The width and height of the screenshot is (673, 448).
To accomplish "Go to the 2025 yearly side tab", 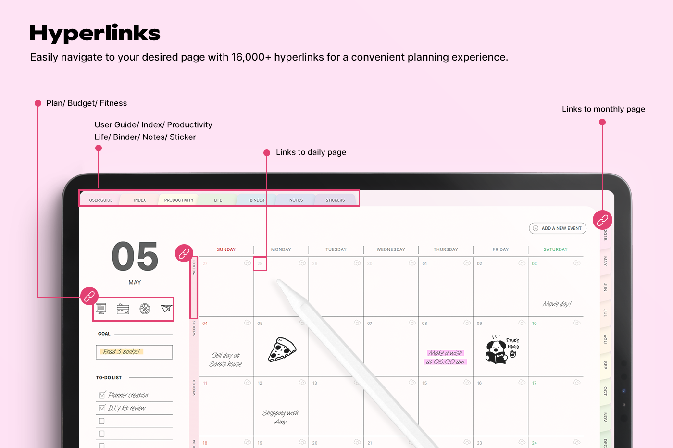I will [605, 235].
